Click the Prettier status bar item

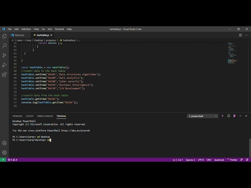point(232,160)
